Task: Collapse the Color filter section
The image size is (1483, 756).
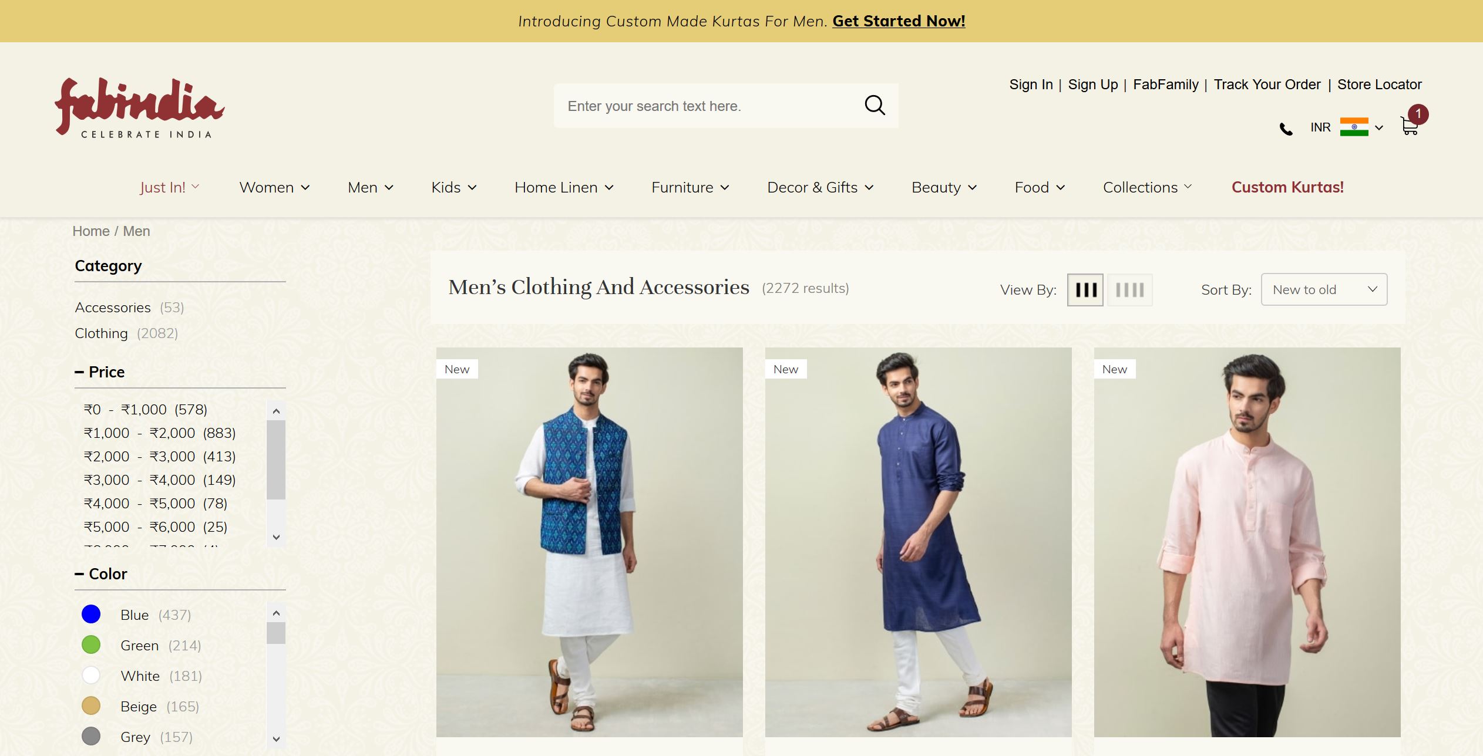Action: 79,574
